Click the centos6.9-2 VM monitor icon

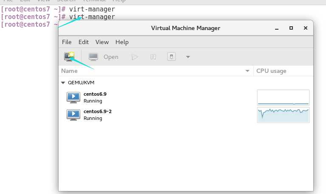tap(73, 115)
